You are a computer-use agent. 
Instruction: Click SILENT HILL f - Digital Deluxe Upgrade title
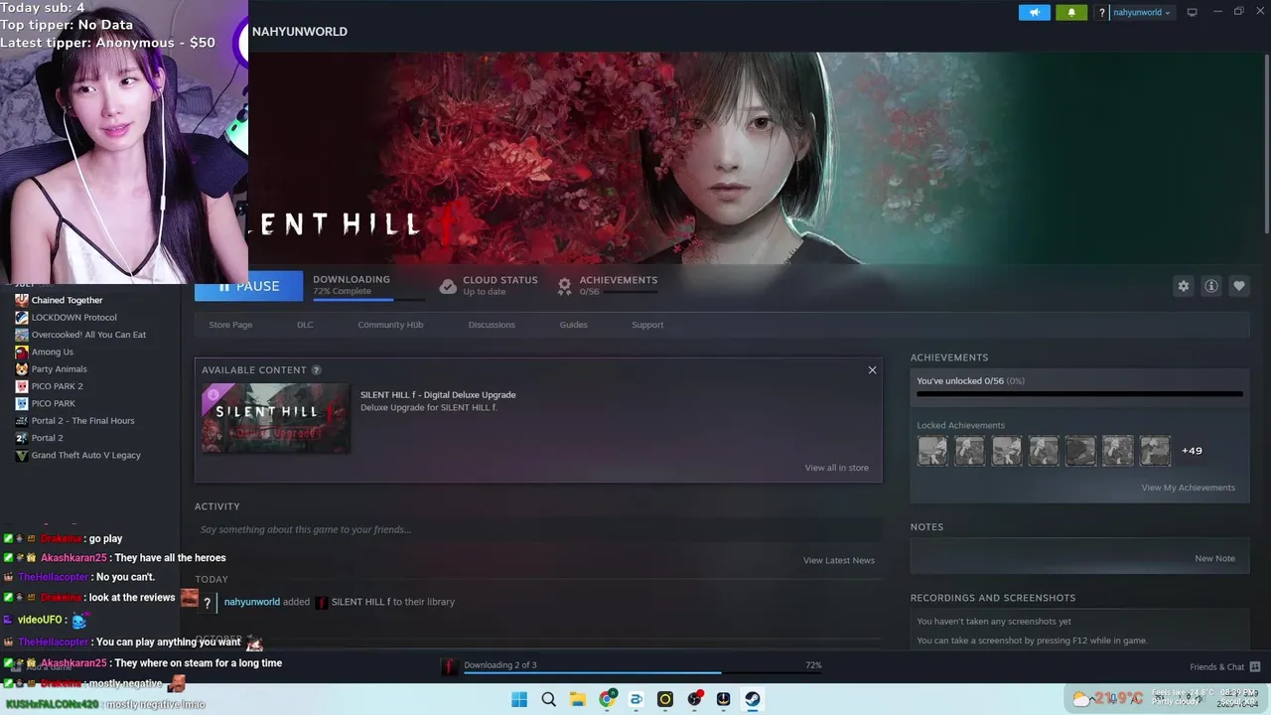438,394
